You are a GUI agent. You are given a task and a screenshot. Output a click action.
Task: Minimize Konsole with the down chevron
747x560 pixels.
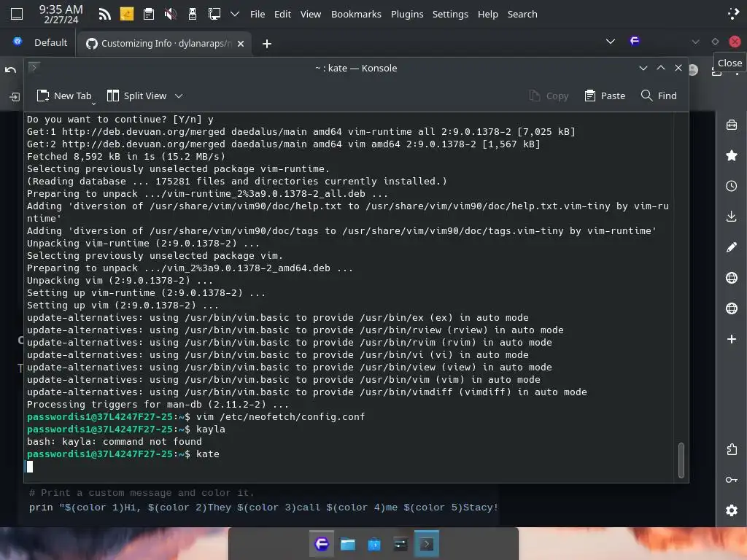643,68
